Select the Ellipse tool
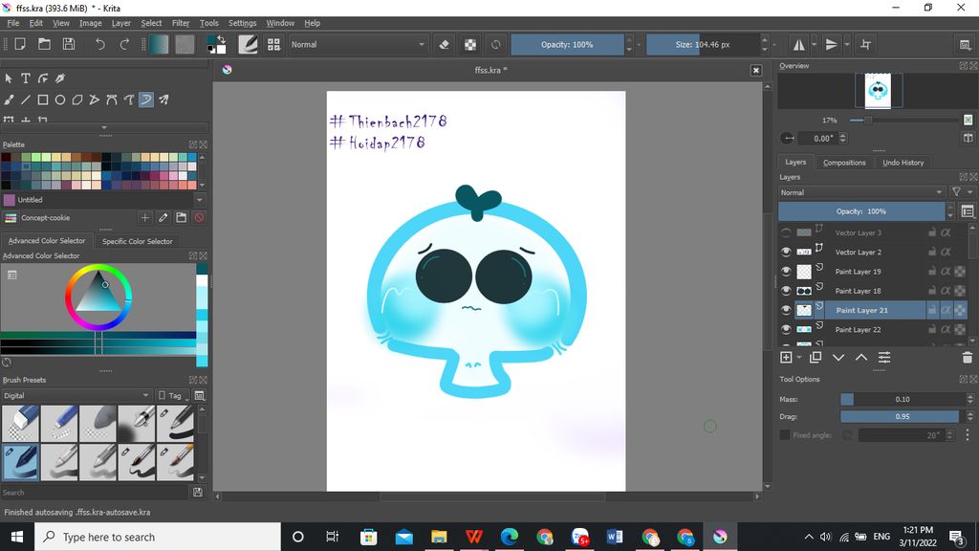Screen dimensions: 979x551 pos(60,99)
